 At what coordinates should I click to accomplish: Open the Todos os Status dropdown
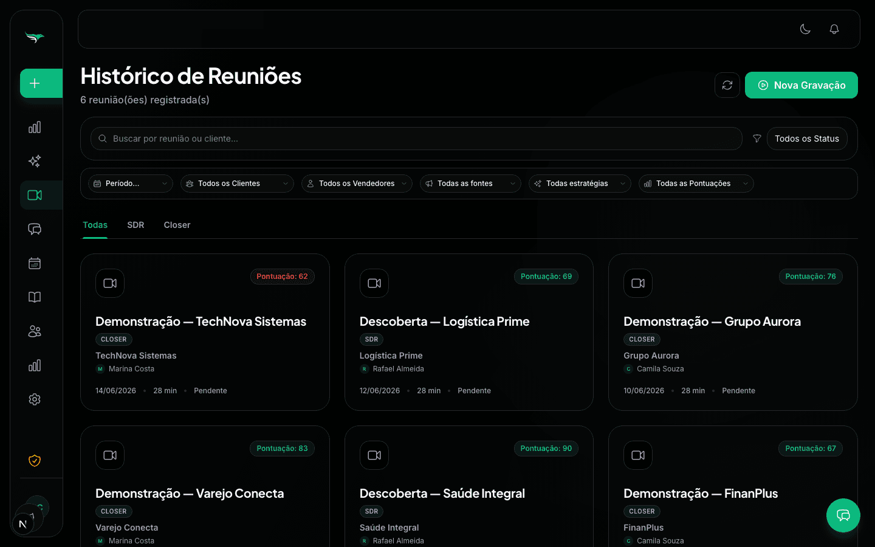(x=807, y=139)
